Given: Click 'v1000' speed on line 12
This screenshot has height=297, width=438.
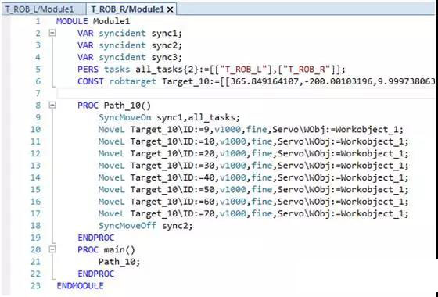Looking at the screenshot, I should (x=233, y=153).
